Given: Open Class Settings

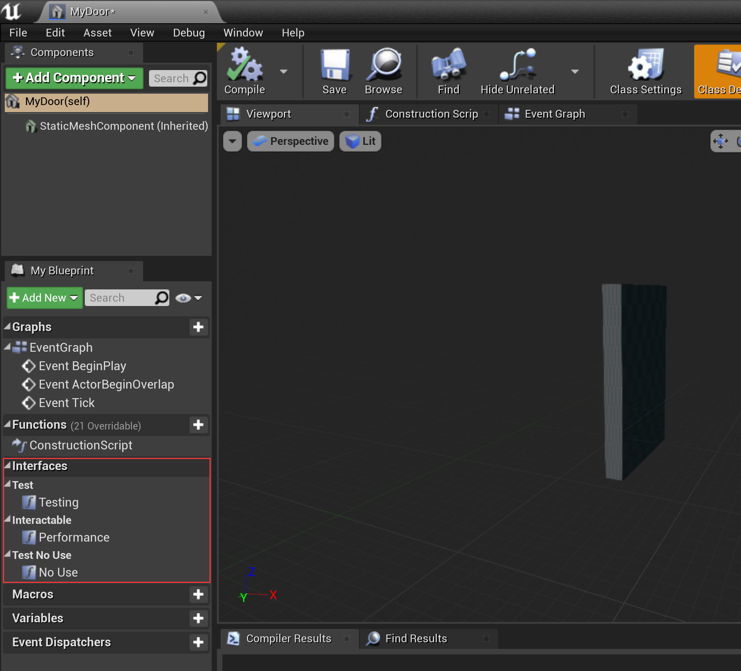Looking at the screenshot, I should click(x=645, y=70).
